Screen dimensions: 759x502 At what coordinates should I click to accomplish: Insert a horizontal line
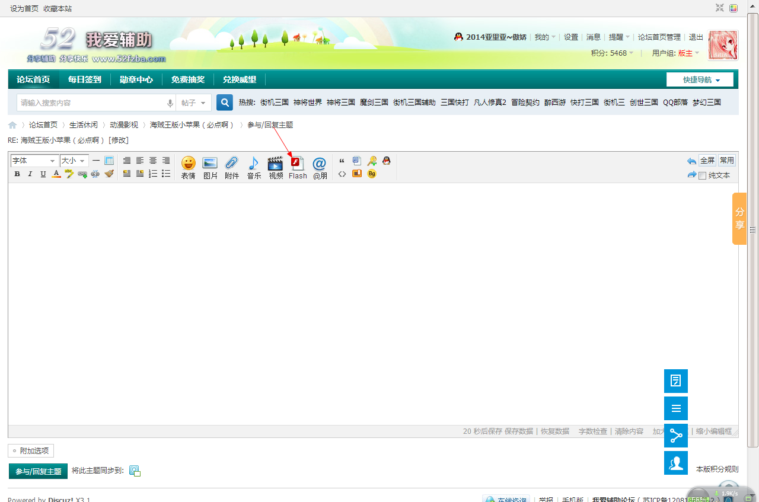[x=96, y=161]
